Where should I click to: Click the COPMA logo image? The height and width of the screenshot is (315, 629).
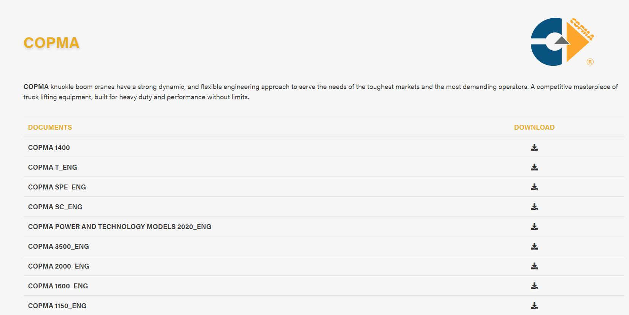click(562, 42)
